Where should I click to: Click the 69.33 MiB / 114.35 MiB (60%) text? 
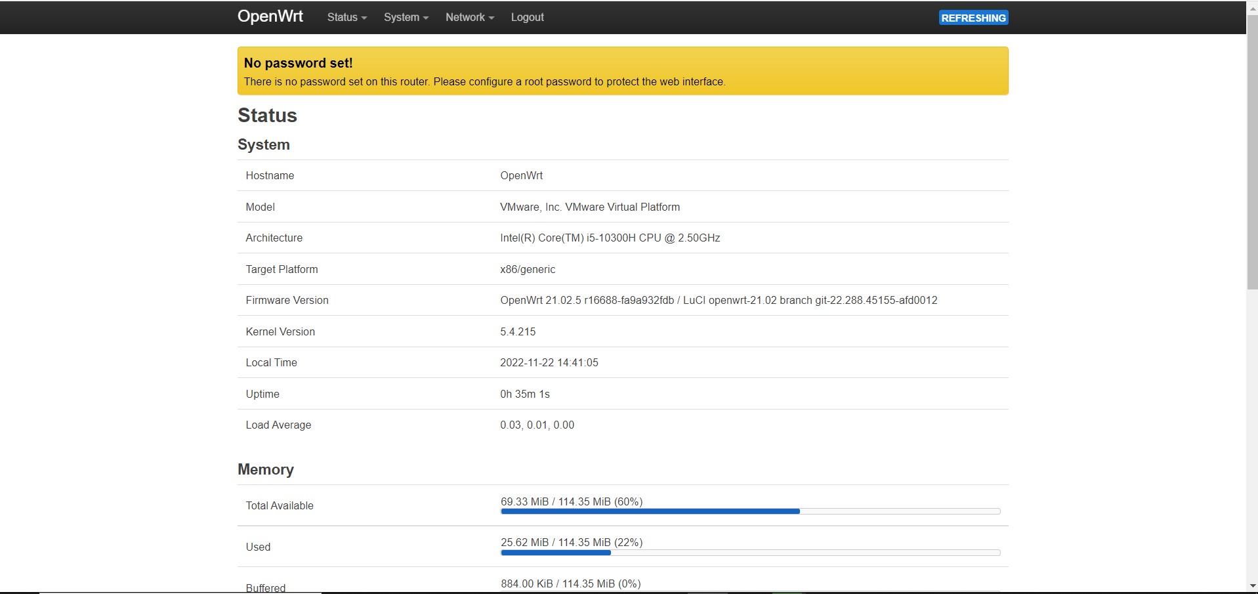pyautogui.click(x=572, y=501)
